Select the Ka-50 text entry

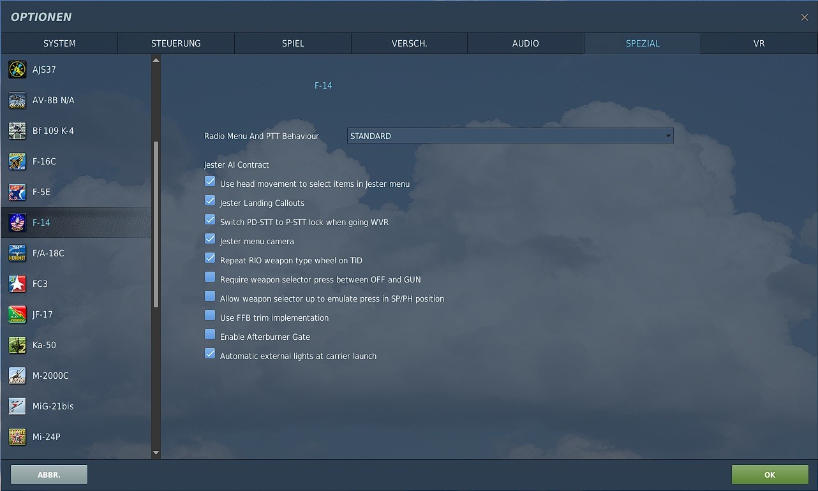coord(44,345)
